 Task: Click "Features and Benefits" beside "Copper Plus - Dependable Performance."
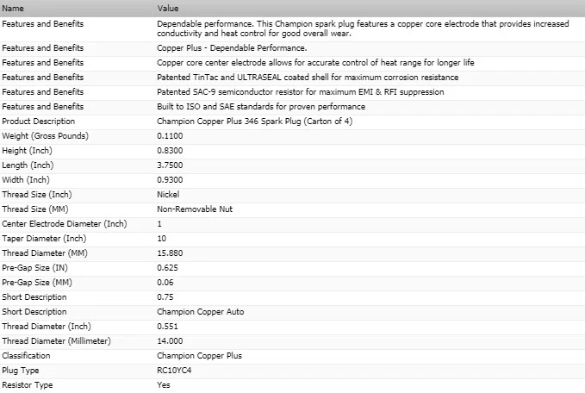(x=42, y=48)
